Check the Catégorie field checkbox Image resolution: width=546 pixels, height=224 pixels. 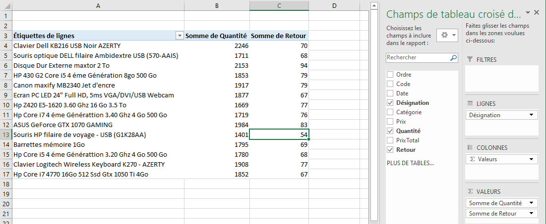390,112
